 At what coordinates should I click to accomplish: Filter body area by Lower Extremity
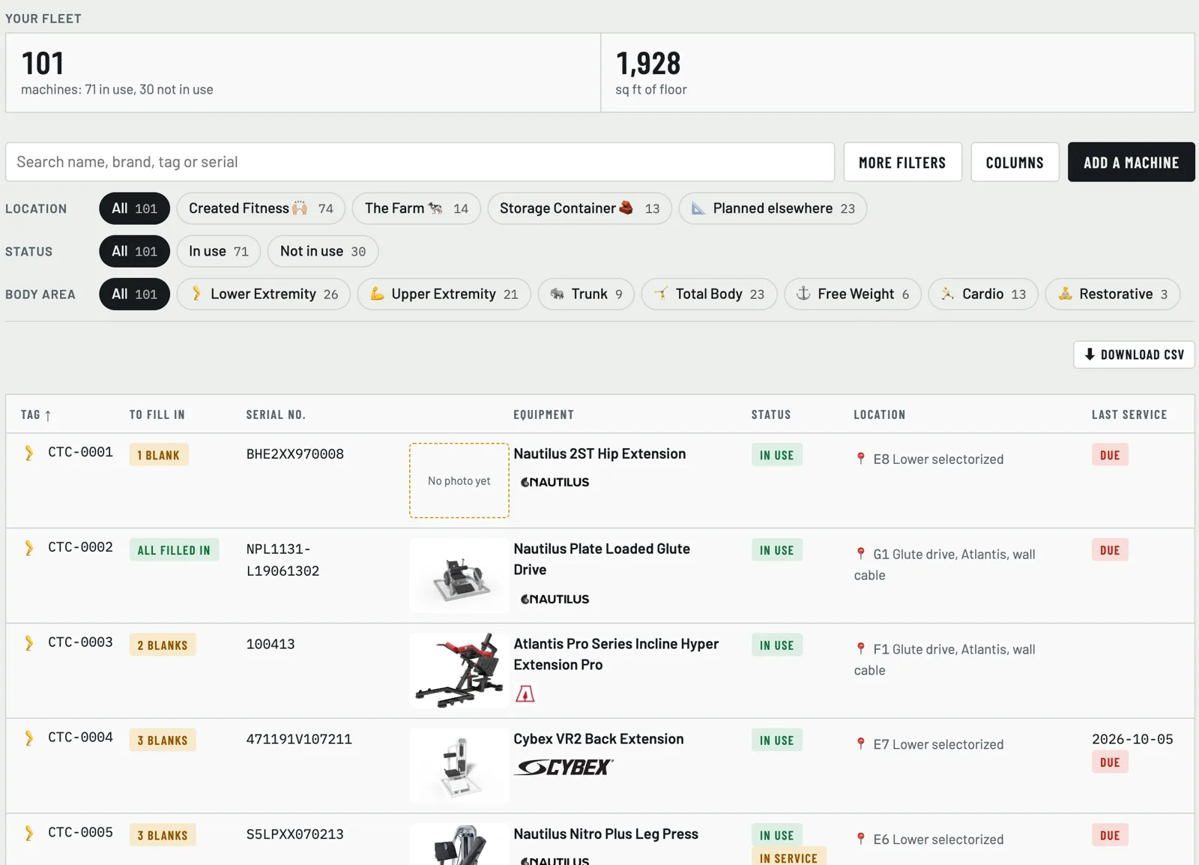[x=263, y=294]
